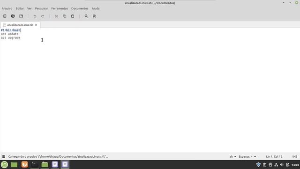Open the Espaços: 4 tab width dropdown
Screen dimensions: 300x169
tap(247, 156)
